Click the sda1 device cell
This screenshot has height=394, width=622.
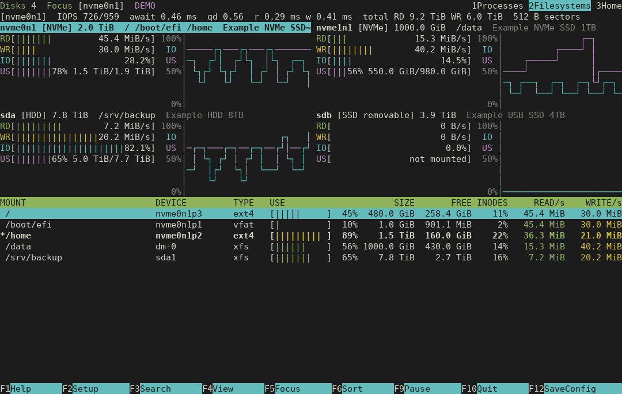(x=166, y=257)
